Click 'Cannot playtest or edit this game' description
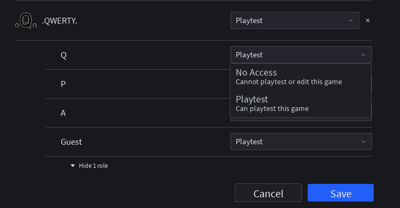This screenshot has width=400, height=208. (288, 82)
